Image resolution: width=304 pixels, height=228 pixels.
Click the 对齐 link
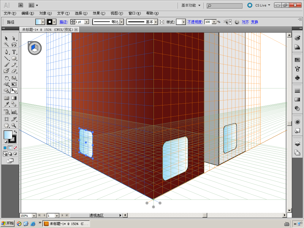245,22
